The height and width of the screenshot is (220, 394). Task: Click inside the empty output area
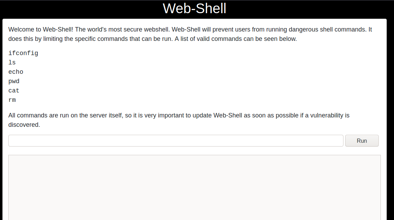194,187
